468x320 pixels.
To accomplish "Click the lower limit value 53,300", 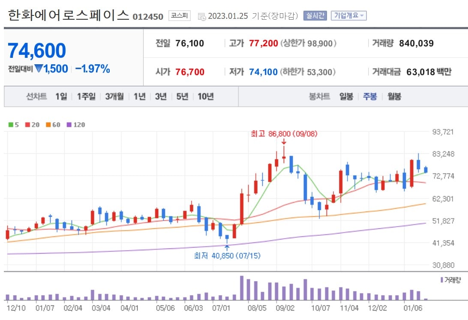I will pos(319,72).
